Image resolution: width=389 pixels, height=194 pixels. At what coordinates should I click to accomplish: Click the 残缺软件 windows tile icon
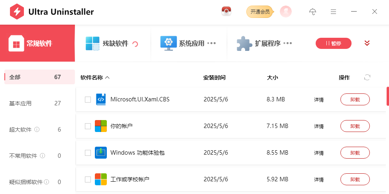[92, 44]
